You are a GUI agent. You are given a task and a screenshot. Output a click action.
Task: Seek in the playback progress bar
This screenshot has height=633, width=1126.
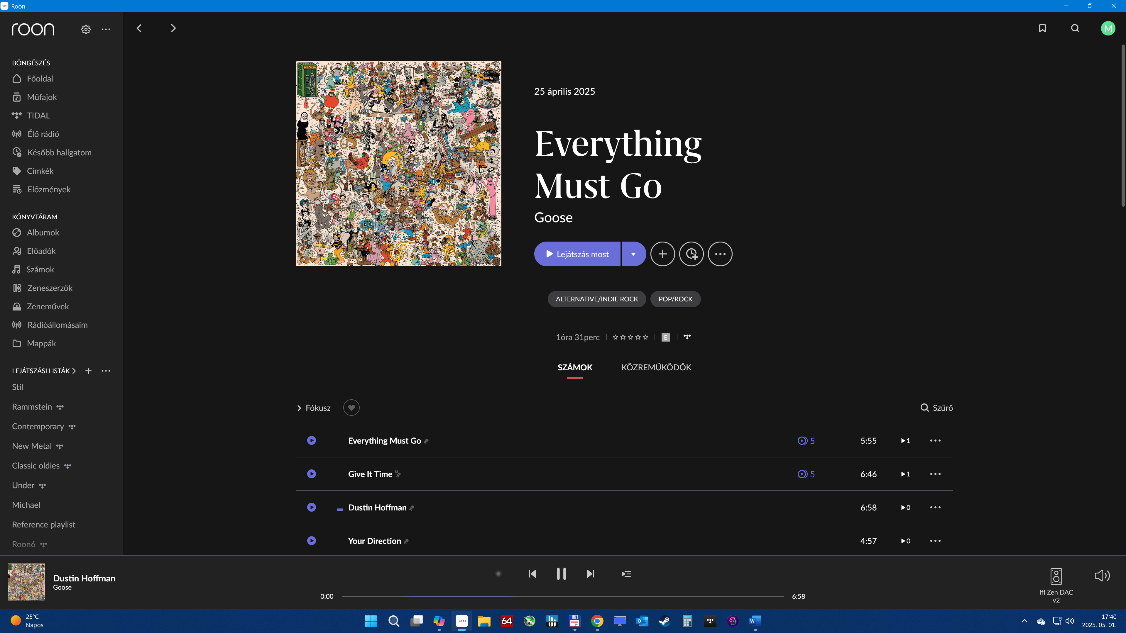pos(563,596)
